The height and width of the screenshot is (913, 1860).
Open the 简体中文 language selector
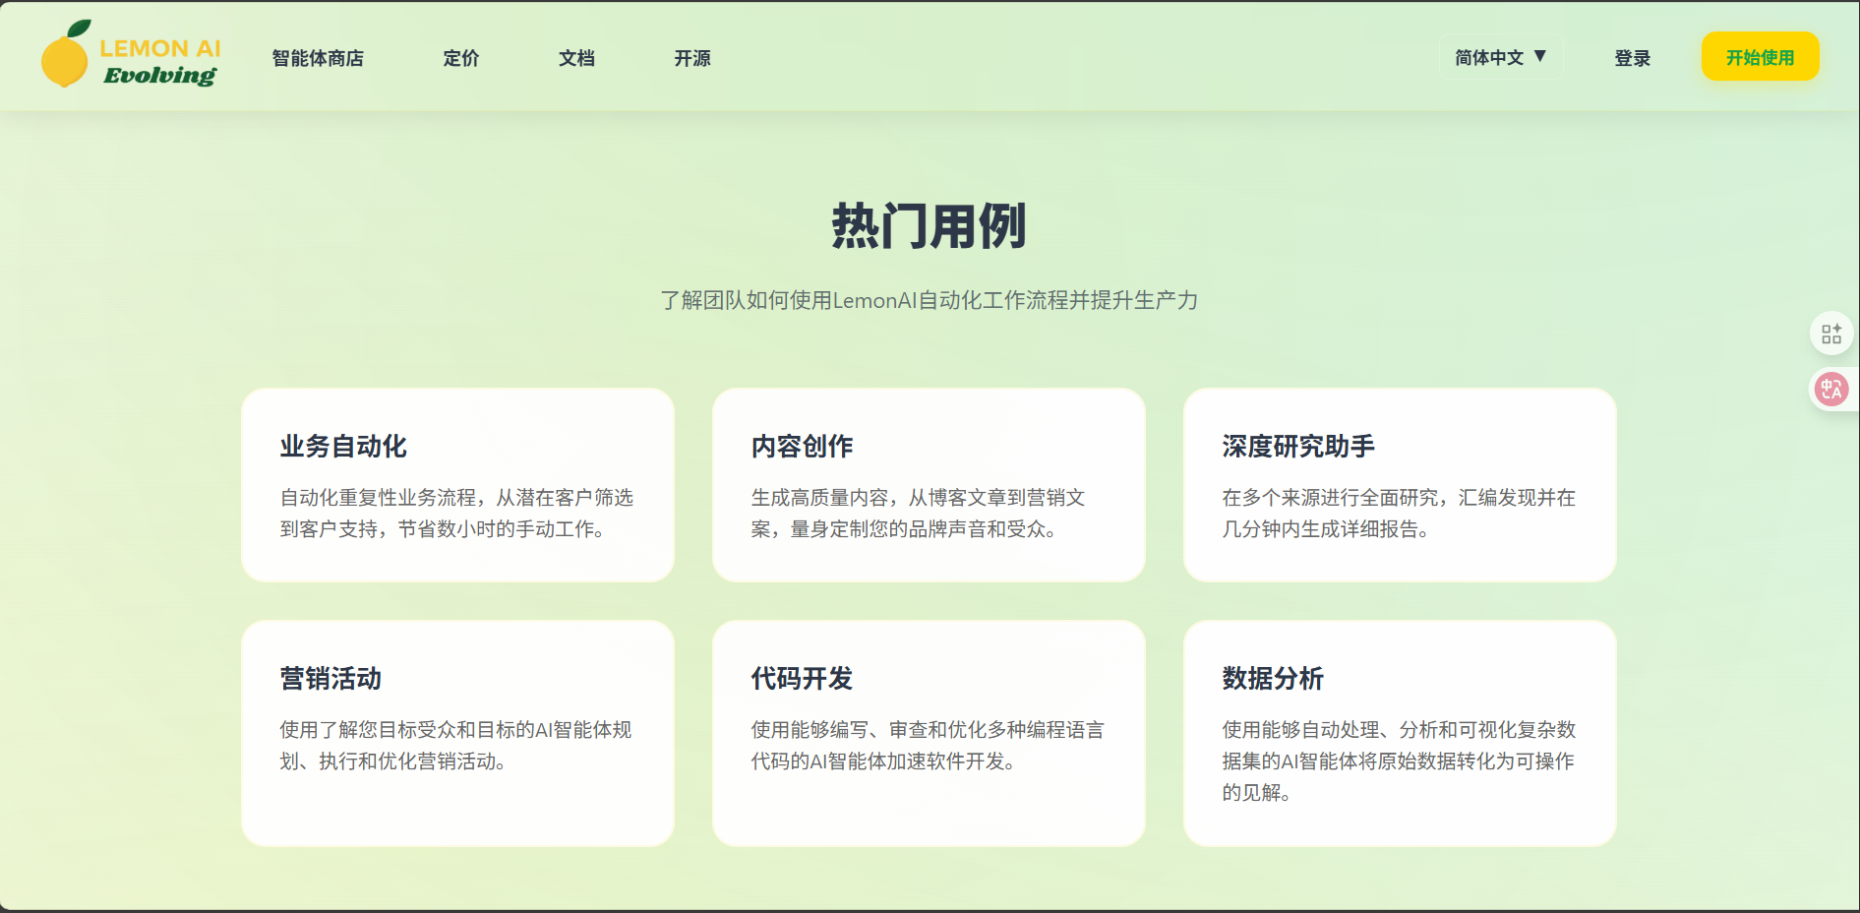click(1500, 57)
